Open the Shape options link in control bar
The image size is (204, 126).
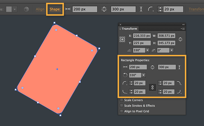[x=55, y=9]
